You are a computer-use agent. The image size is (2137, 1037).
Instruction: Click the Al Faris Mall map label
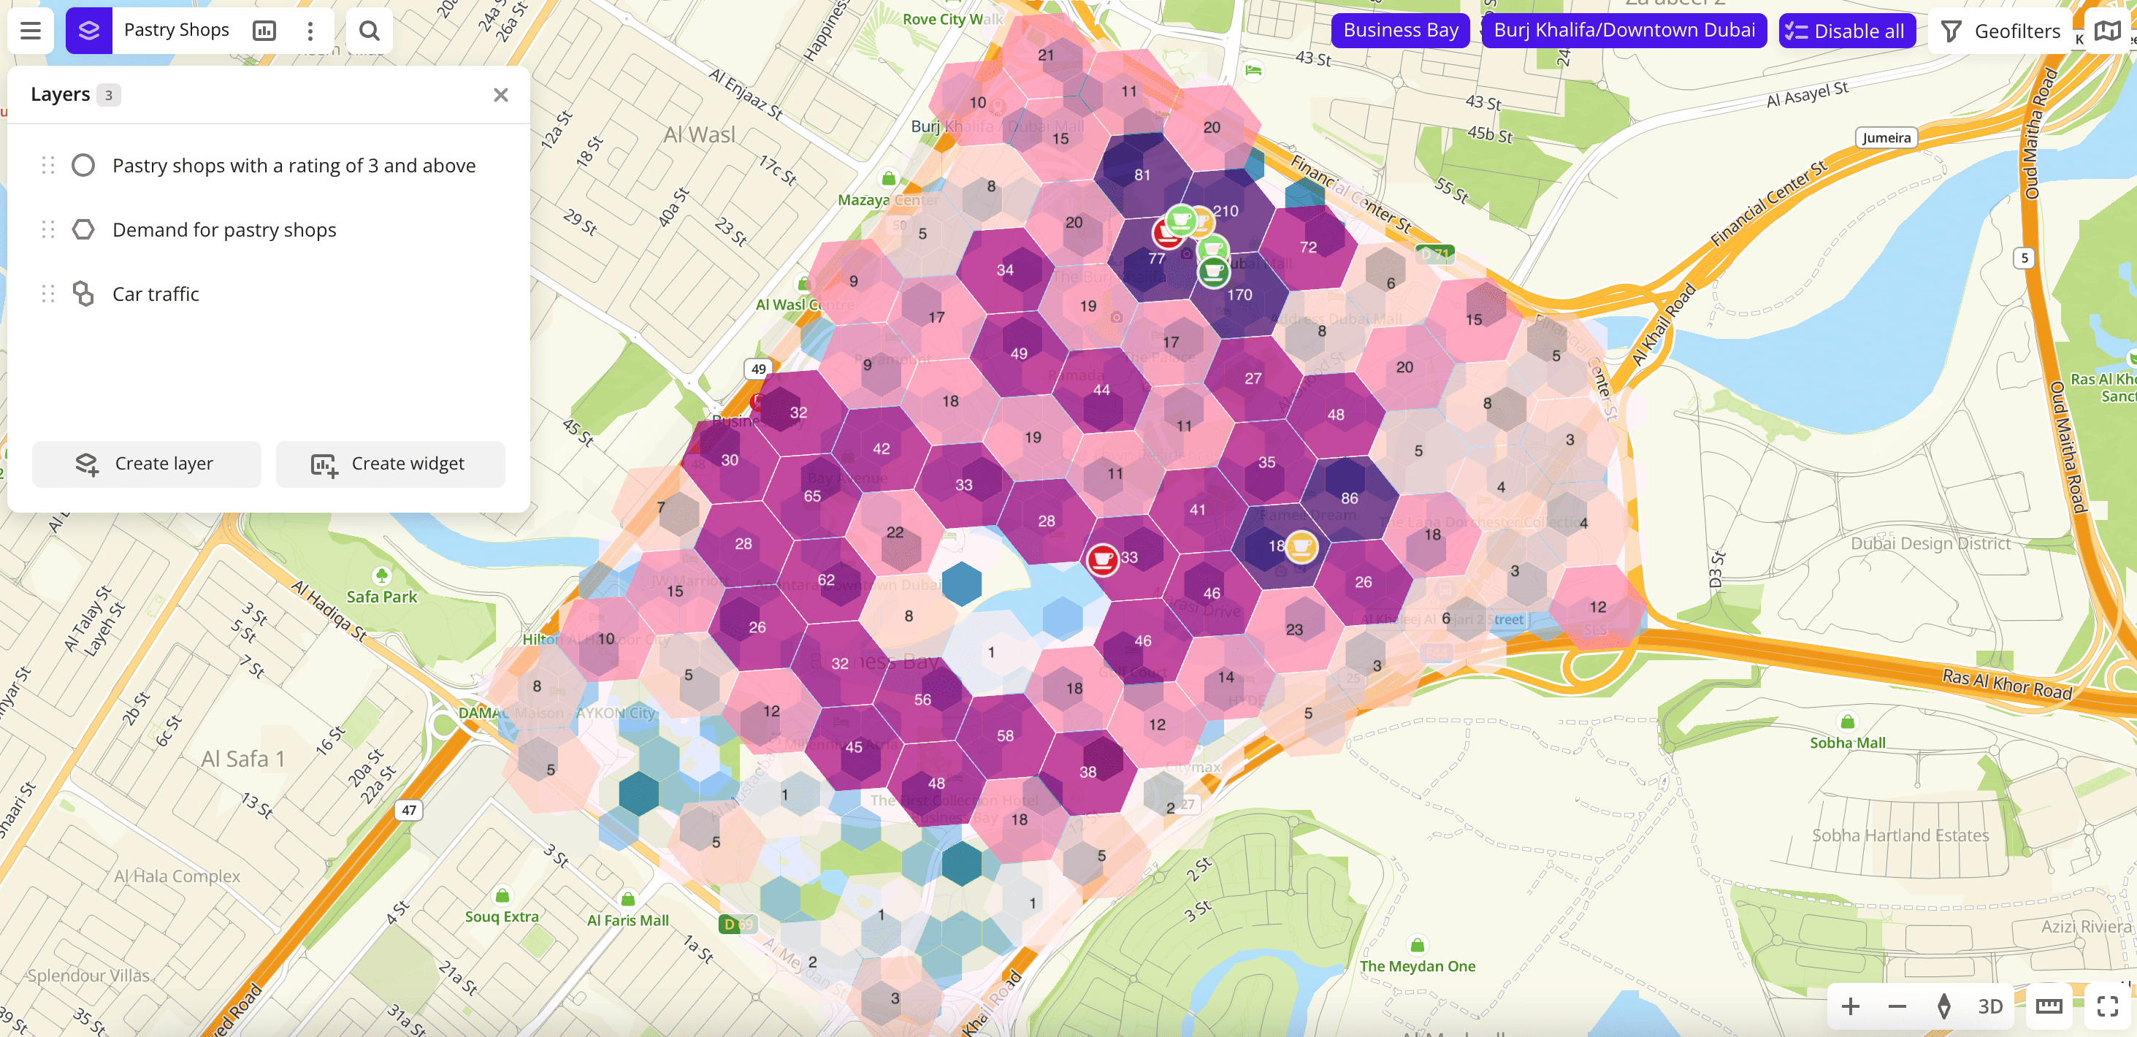click(628, 920)
